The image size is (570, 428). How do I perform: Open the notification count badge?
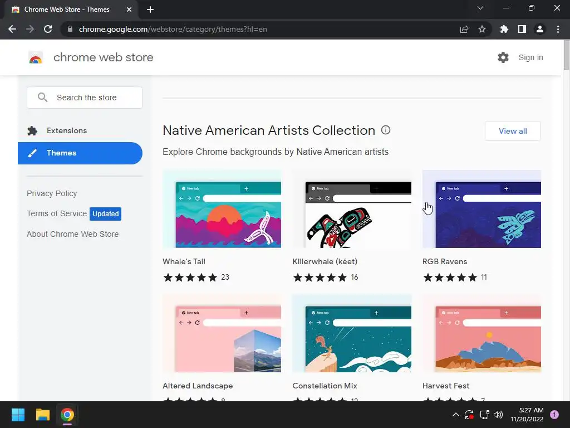(554, 415)
